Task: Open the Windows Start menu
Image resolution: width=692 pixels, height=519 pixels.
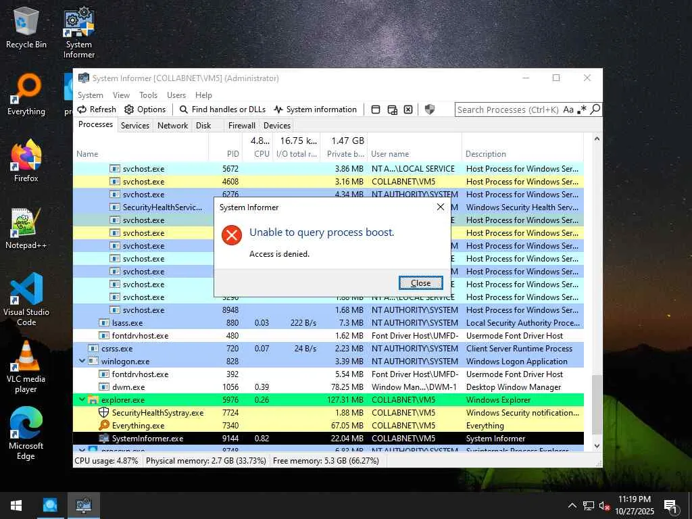Action: point(16,505)
